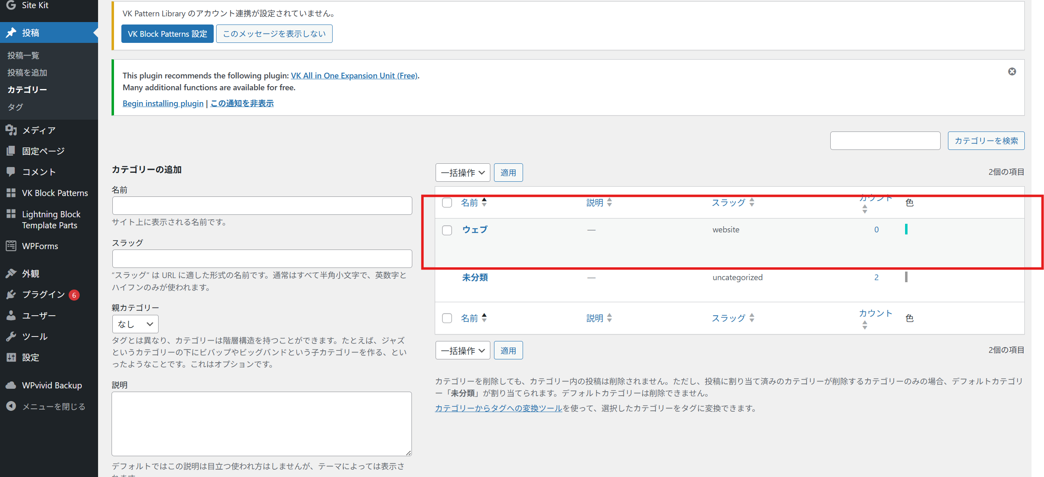Follow the Begin installing plugin link
The width and height of the screenshot is (1044, 477).
tap(163, 103)
